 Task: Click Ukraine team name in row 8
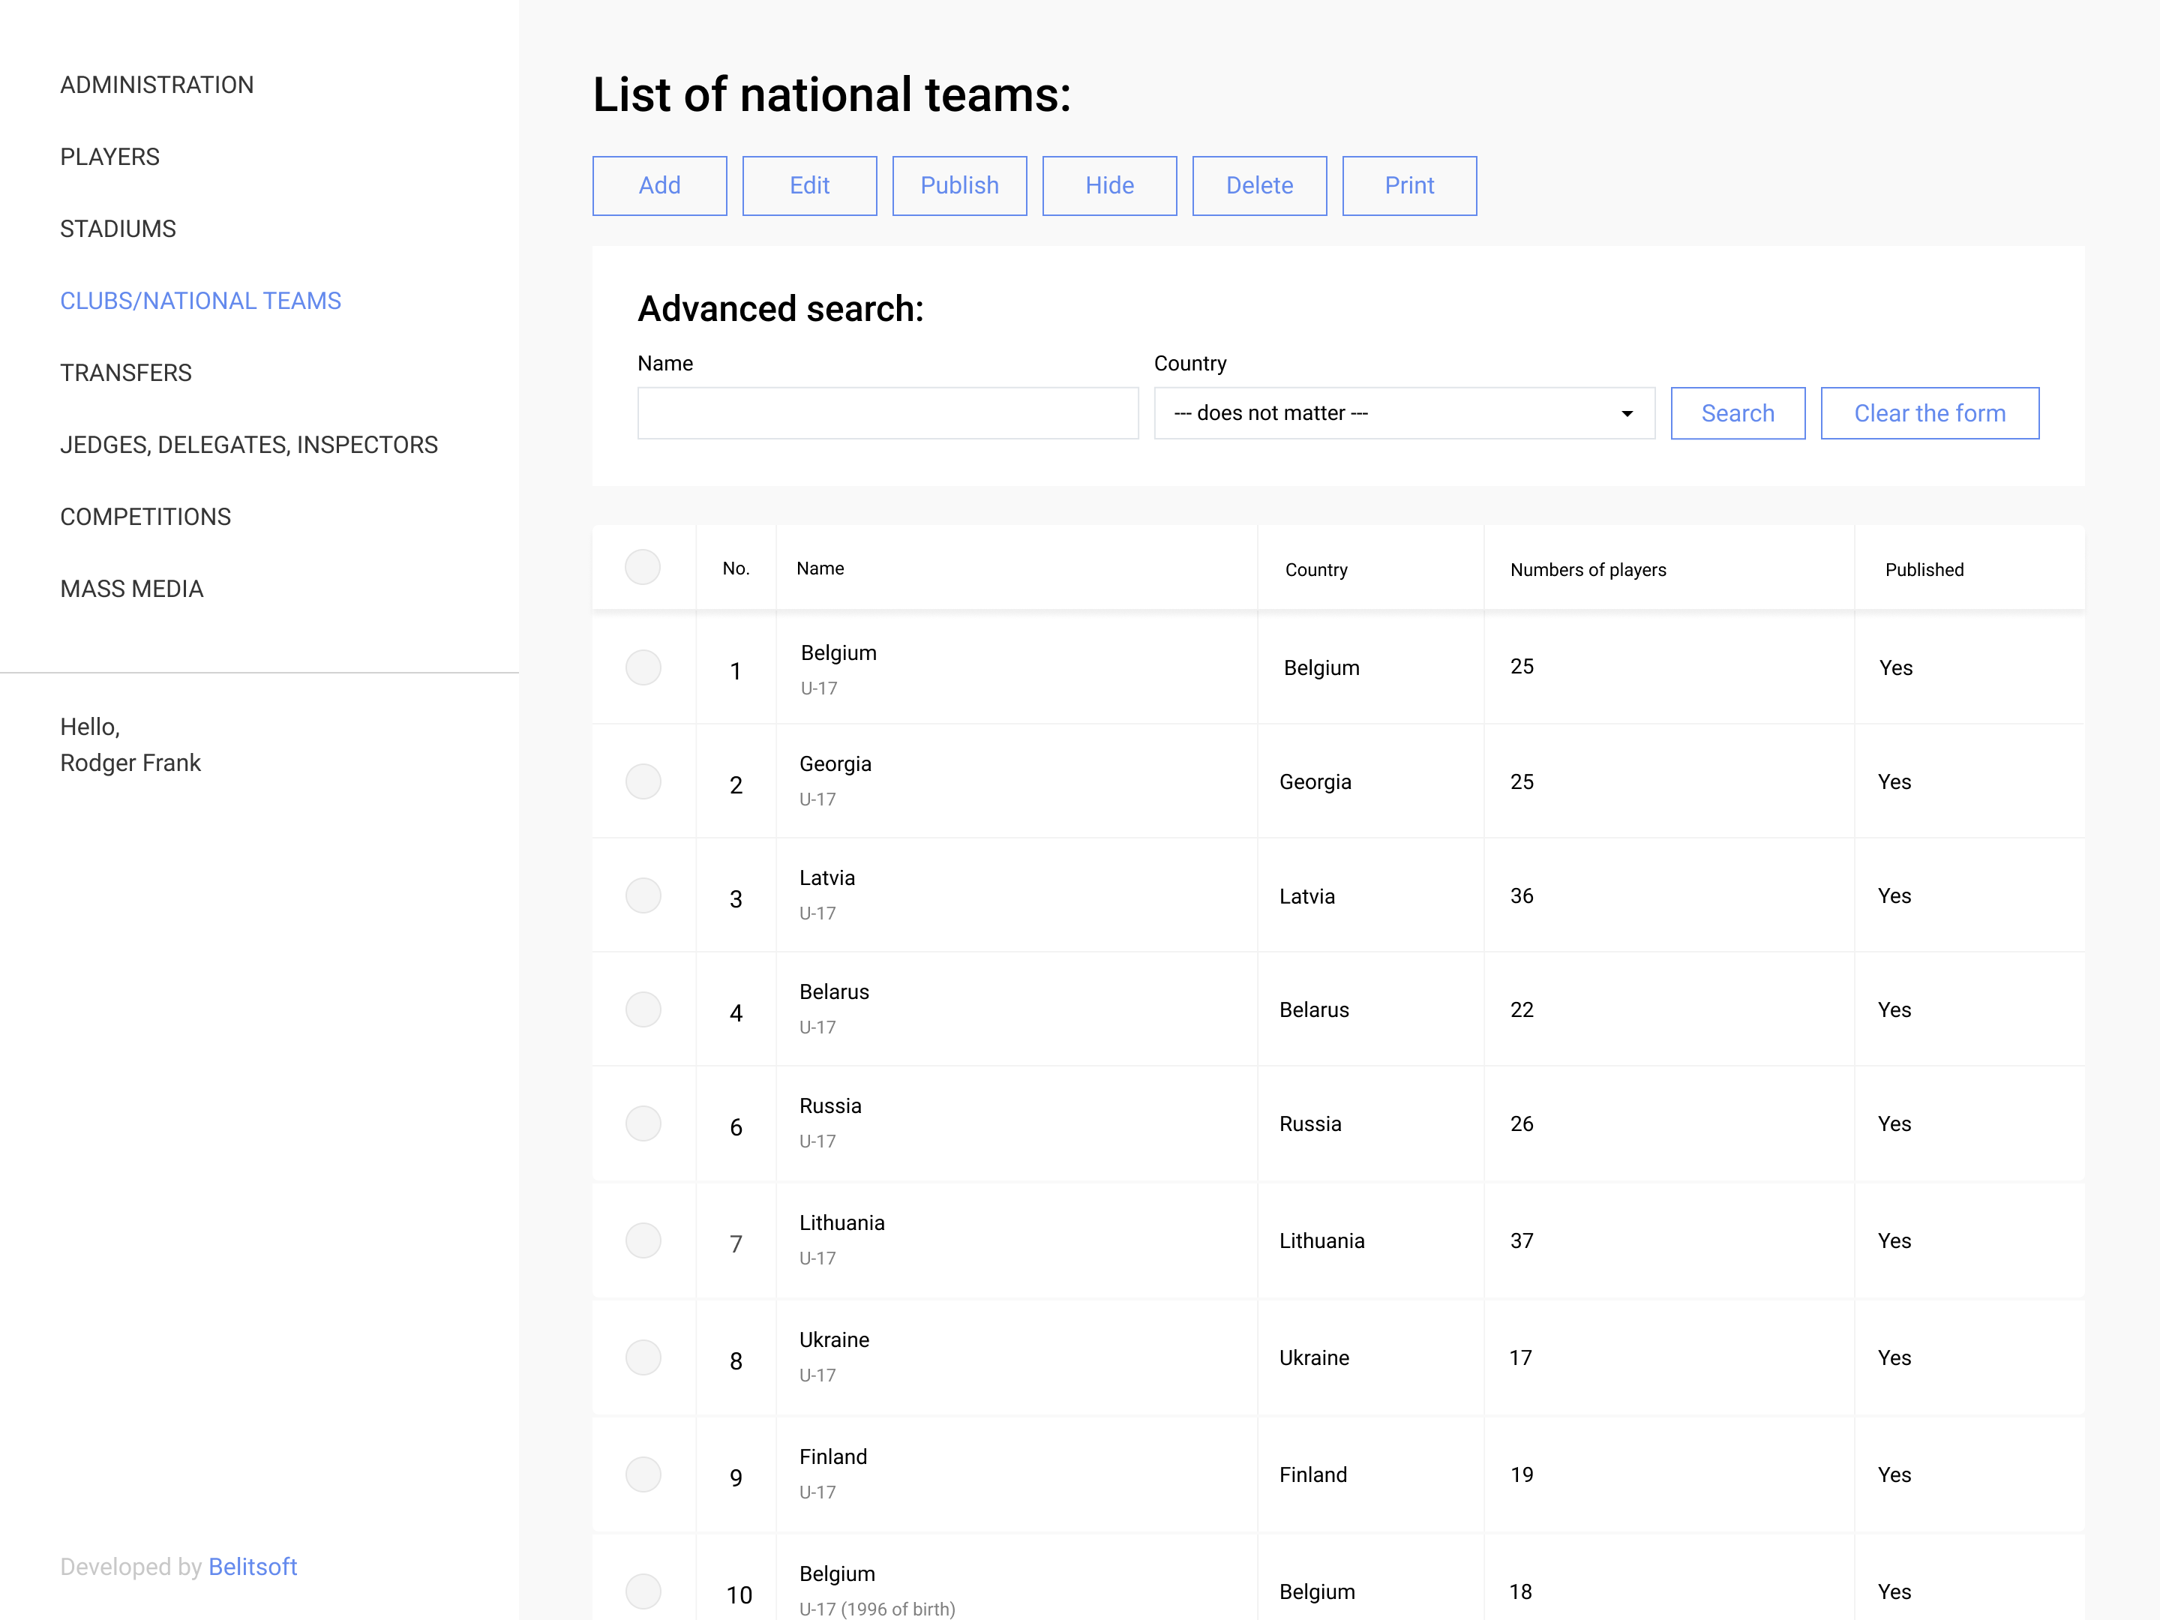[834, 1341]
